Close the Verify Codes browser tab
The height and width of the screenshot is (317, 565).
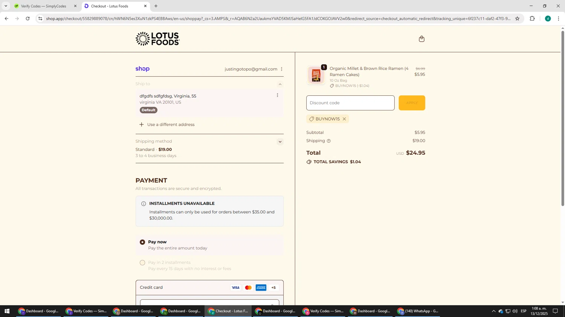click(75, 6)
